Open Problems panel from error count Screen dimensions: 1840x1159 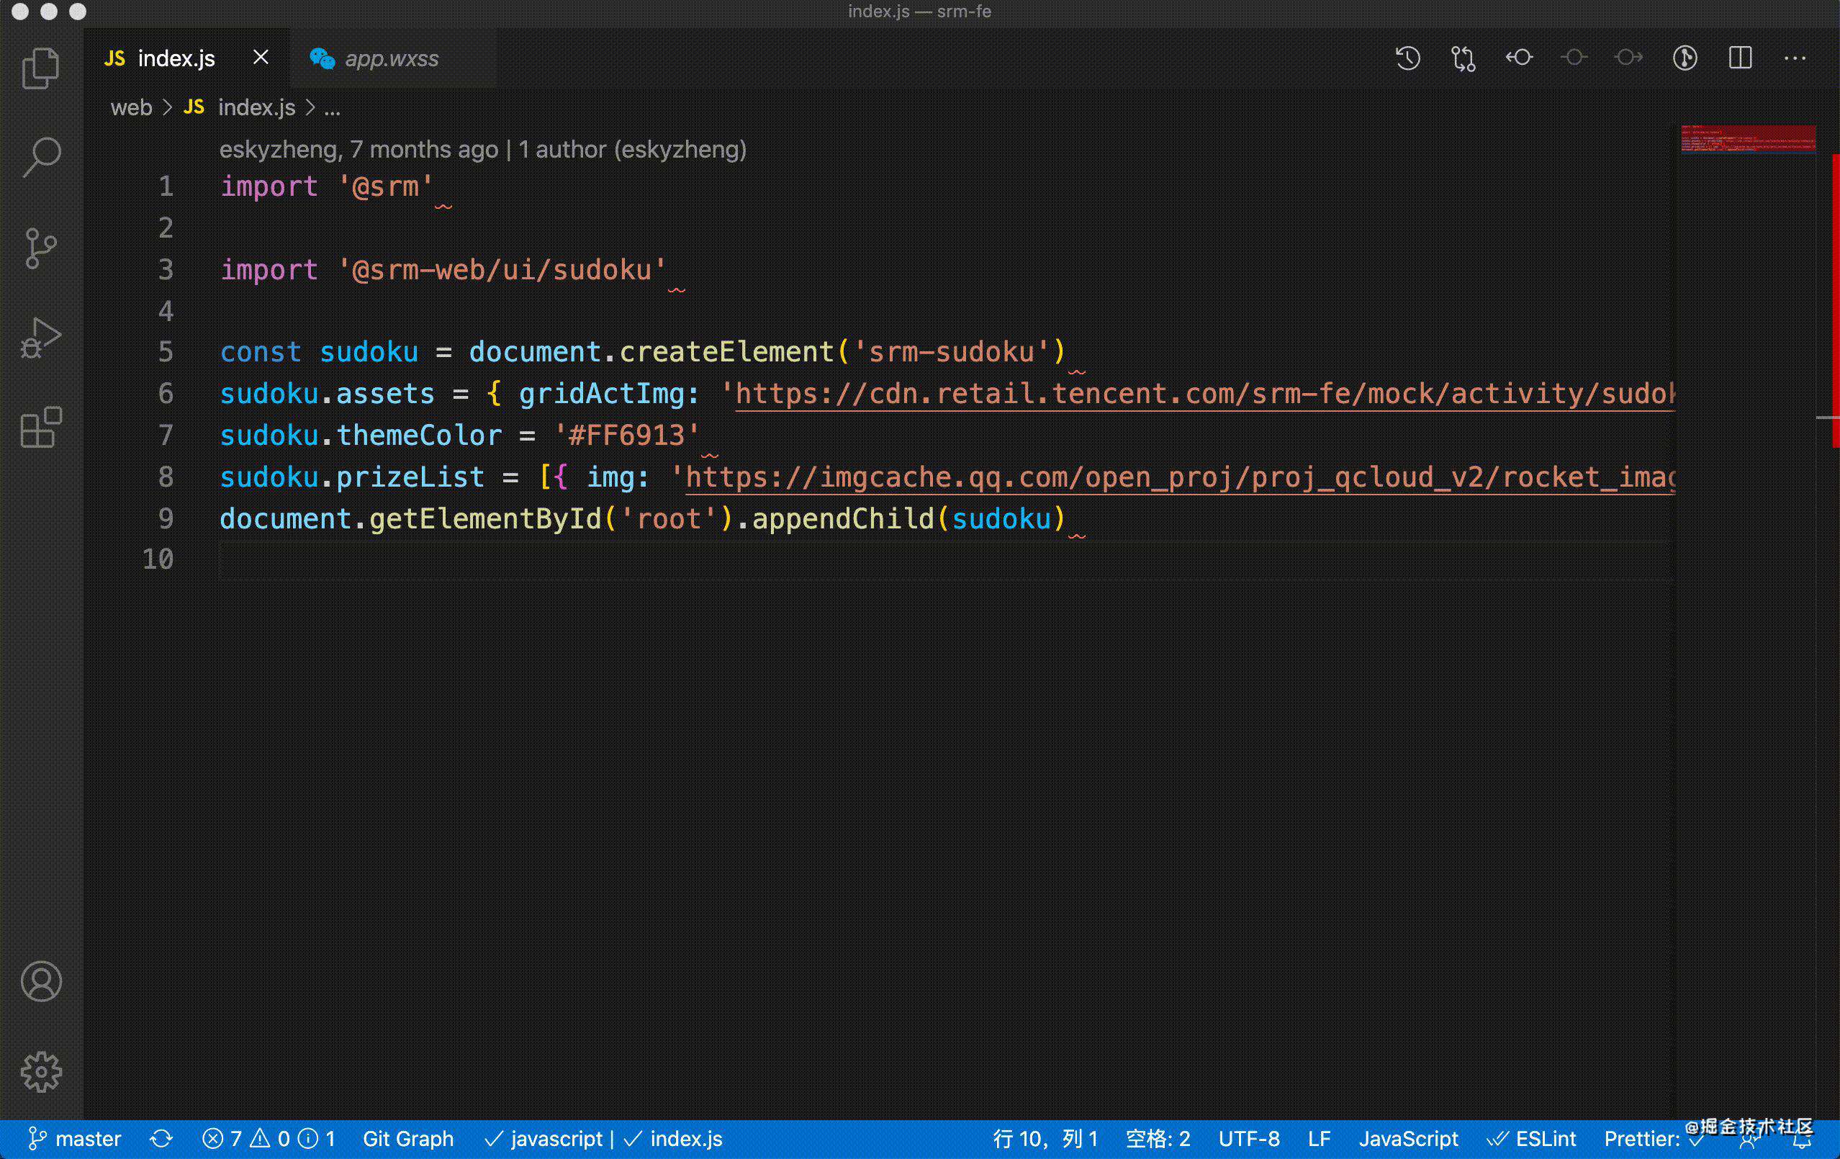tap(269, 1139)
